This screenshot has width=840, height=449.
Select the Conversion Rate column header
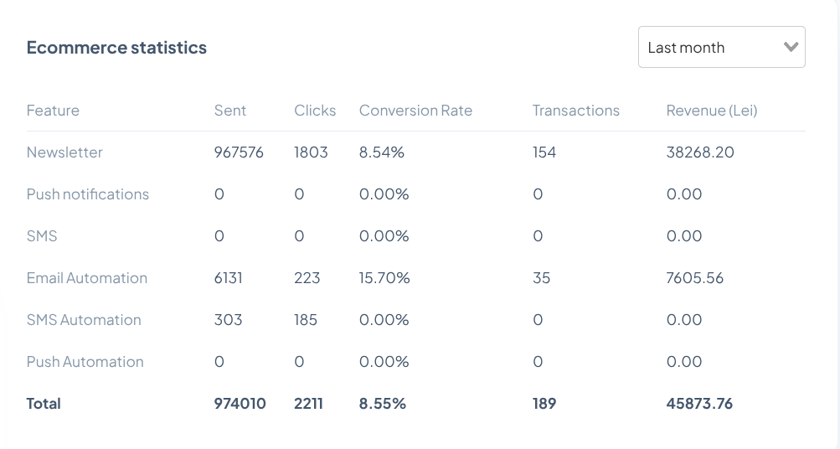tap(415, 111)
